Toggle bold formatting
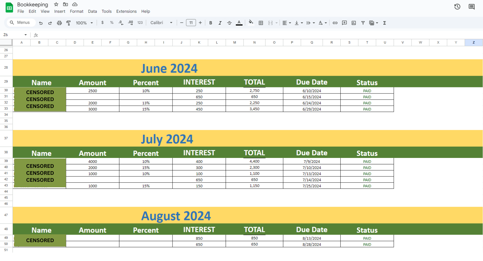Viewport: 483px width, 261px height. point(211,23)
